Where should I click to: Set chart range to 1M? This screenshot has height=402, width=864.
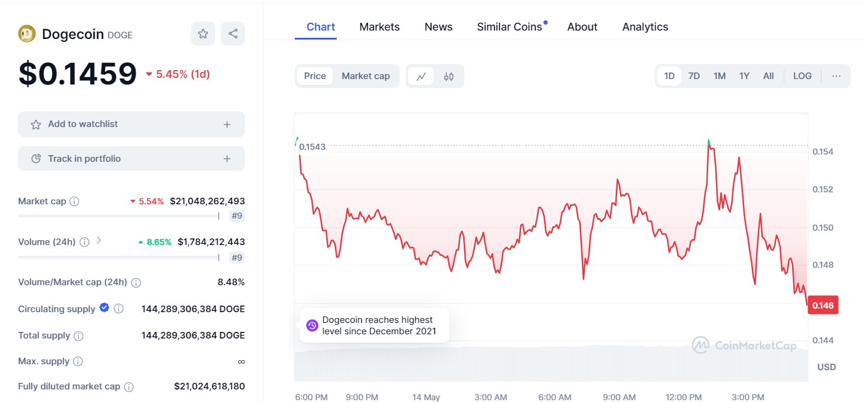(720, 76)
